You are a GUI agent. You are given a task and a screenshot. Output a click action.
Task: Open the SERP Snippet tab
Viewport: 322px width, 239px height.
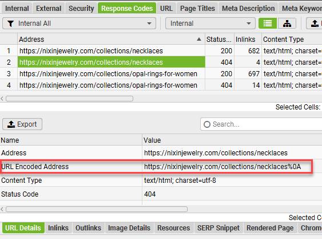218,228
